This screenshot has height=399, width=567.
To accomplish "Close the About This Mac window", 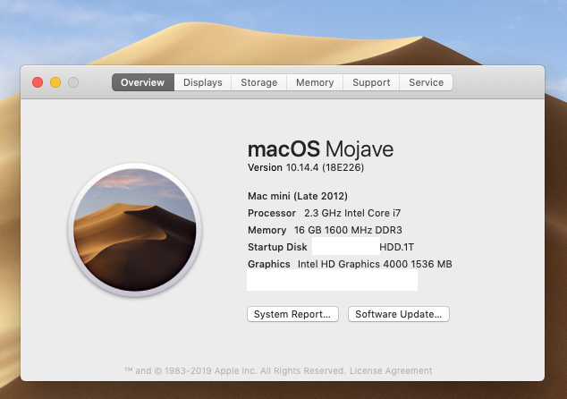I will [38, 82].
